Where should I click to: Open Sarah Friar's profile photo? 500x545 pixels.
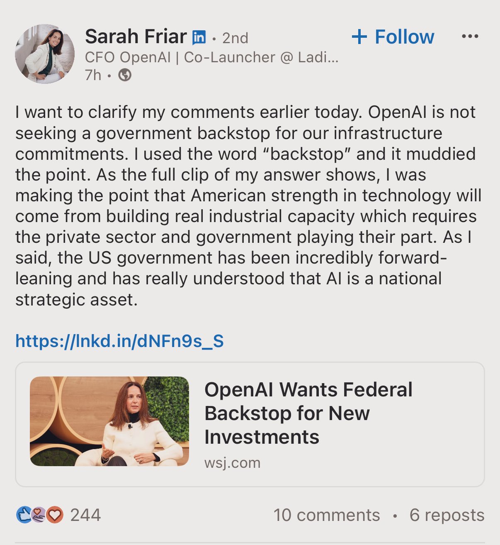point(45,54)
